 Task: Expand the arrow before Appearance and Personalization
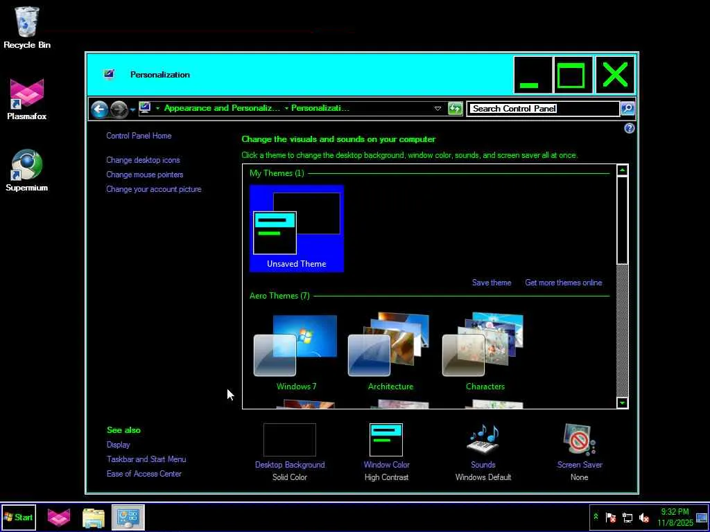tap(157, 109)
